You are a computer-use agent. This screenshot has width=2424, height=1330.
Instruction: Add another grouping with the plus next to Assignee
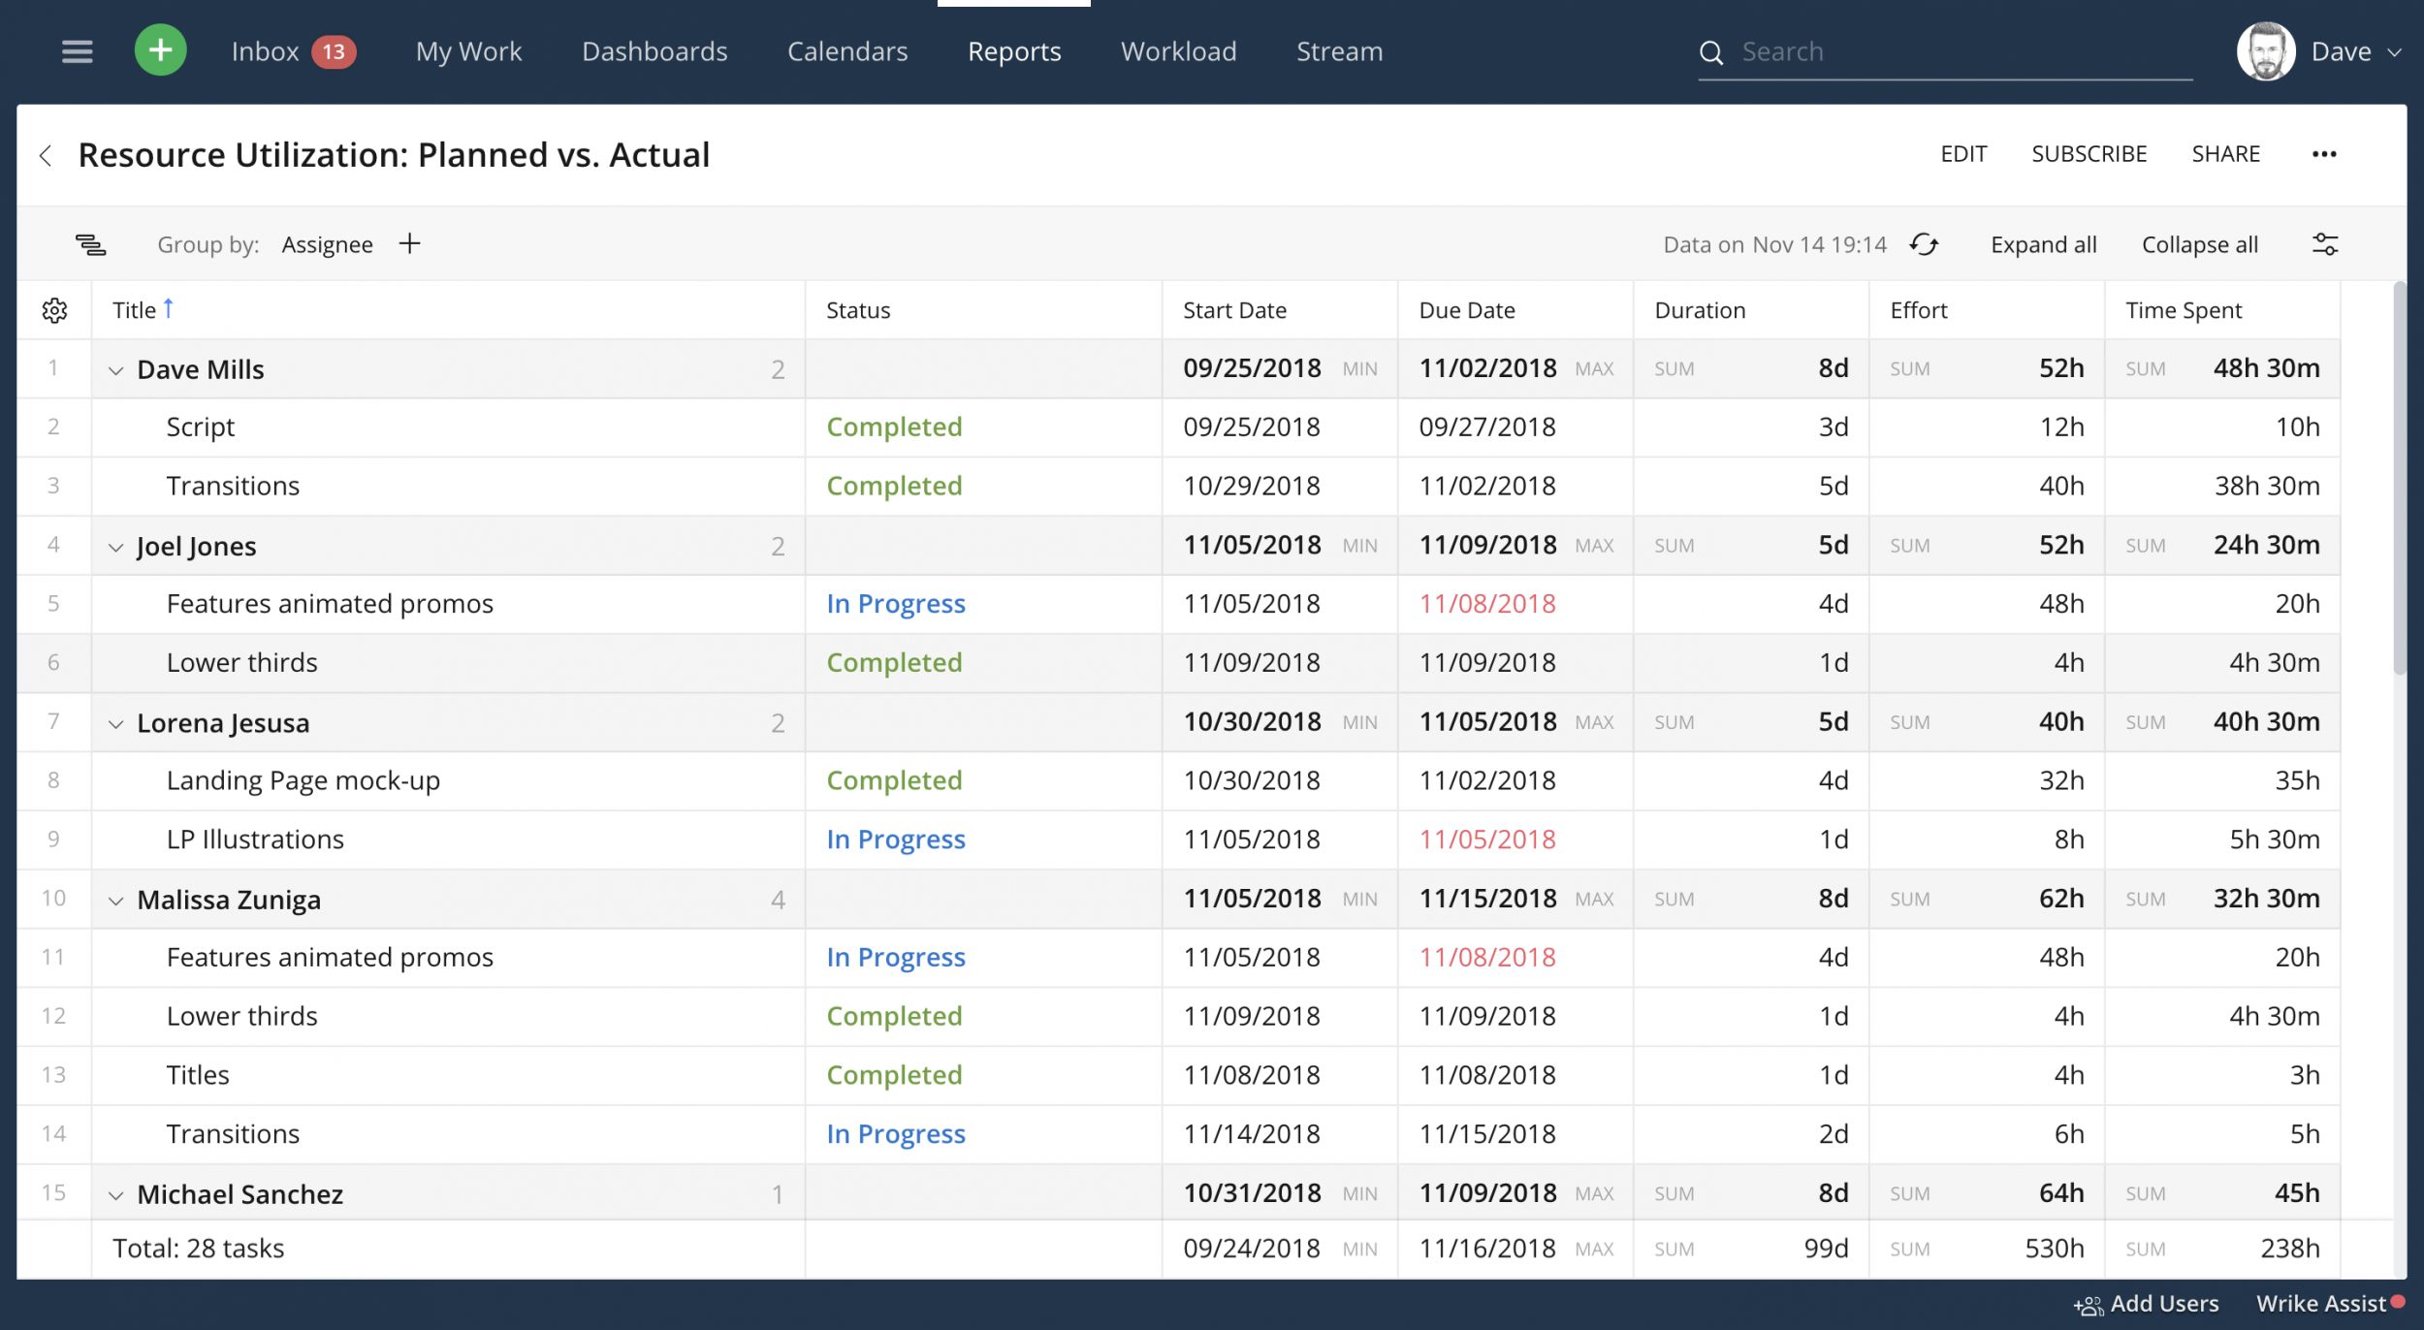[x=409, y=244]
